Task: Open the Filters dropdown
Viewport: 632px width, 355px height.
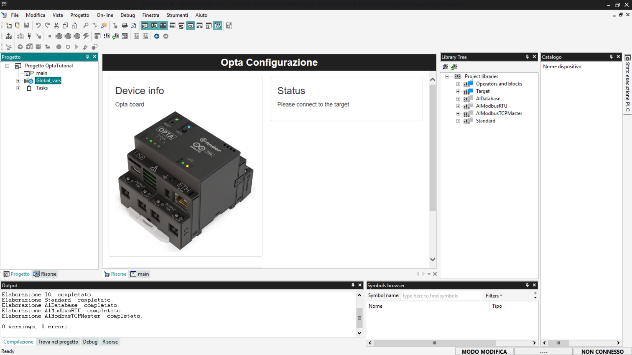Action: click(494, 296)
